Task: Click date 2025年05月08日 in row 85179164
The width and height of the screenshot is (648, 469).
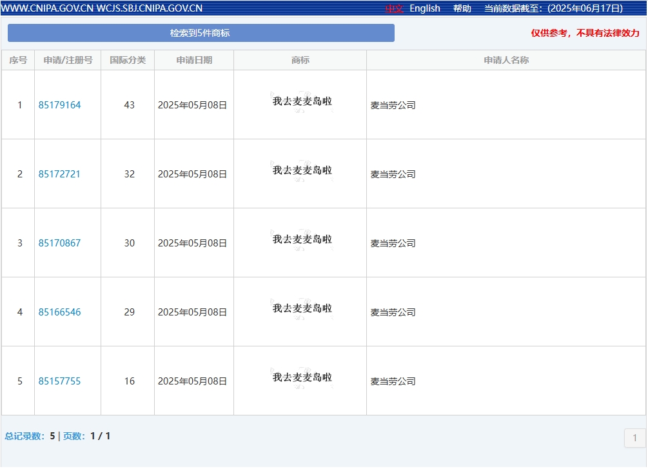Action: (x=193, y=105)
